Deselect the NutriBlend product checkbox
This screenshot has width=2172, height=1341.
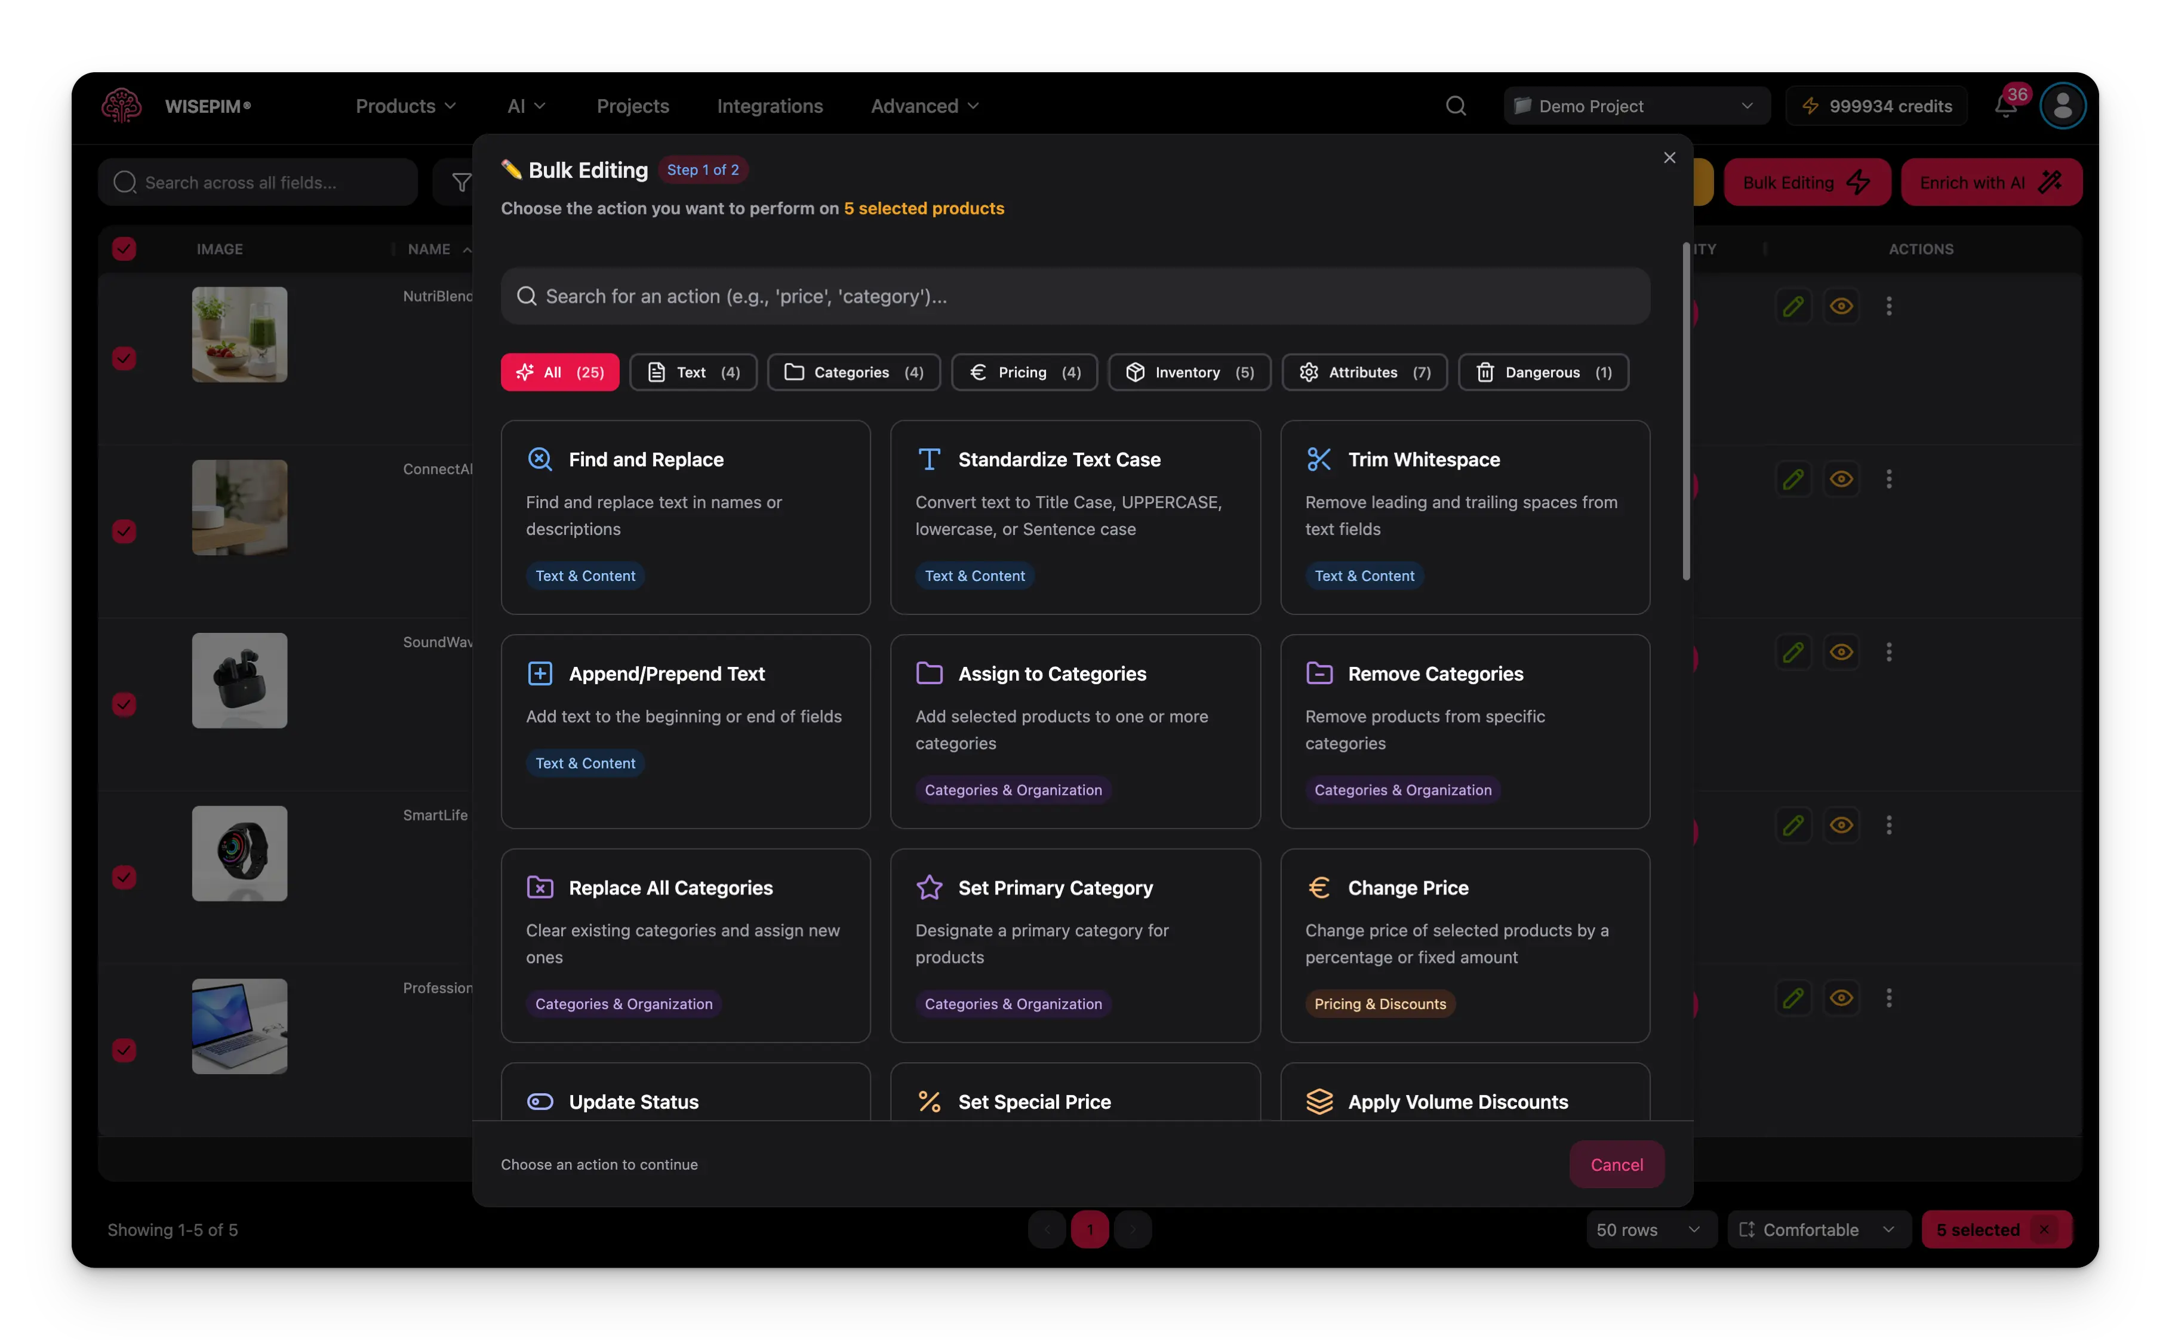click(124, 358)
